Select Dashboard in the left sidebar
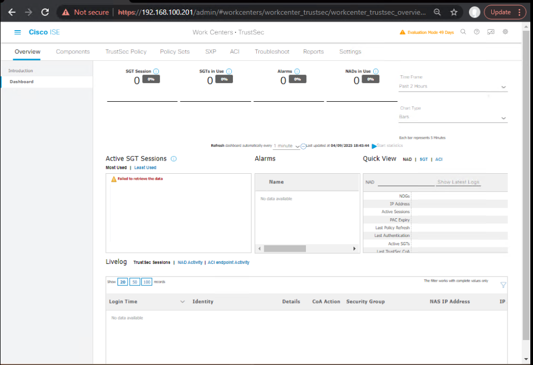 [x=47, y=82]
